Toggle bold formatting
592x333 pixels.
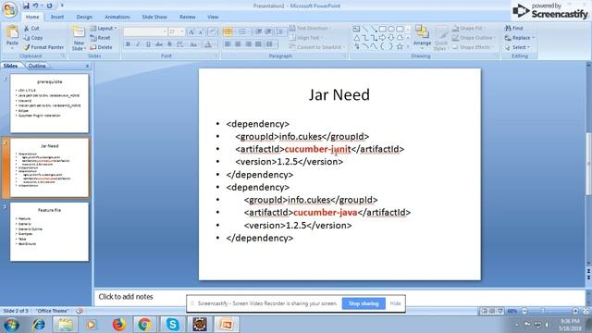click(128, 44)
